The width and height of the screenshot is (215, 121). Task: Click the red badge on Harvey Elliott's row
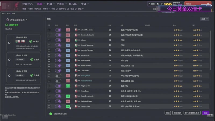tap(68, 76)
